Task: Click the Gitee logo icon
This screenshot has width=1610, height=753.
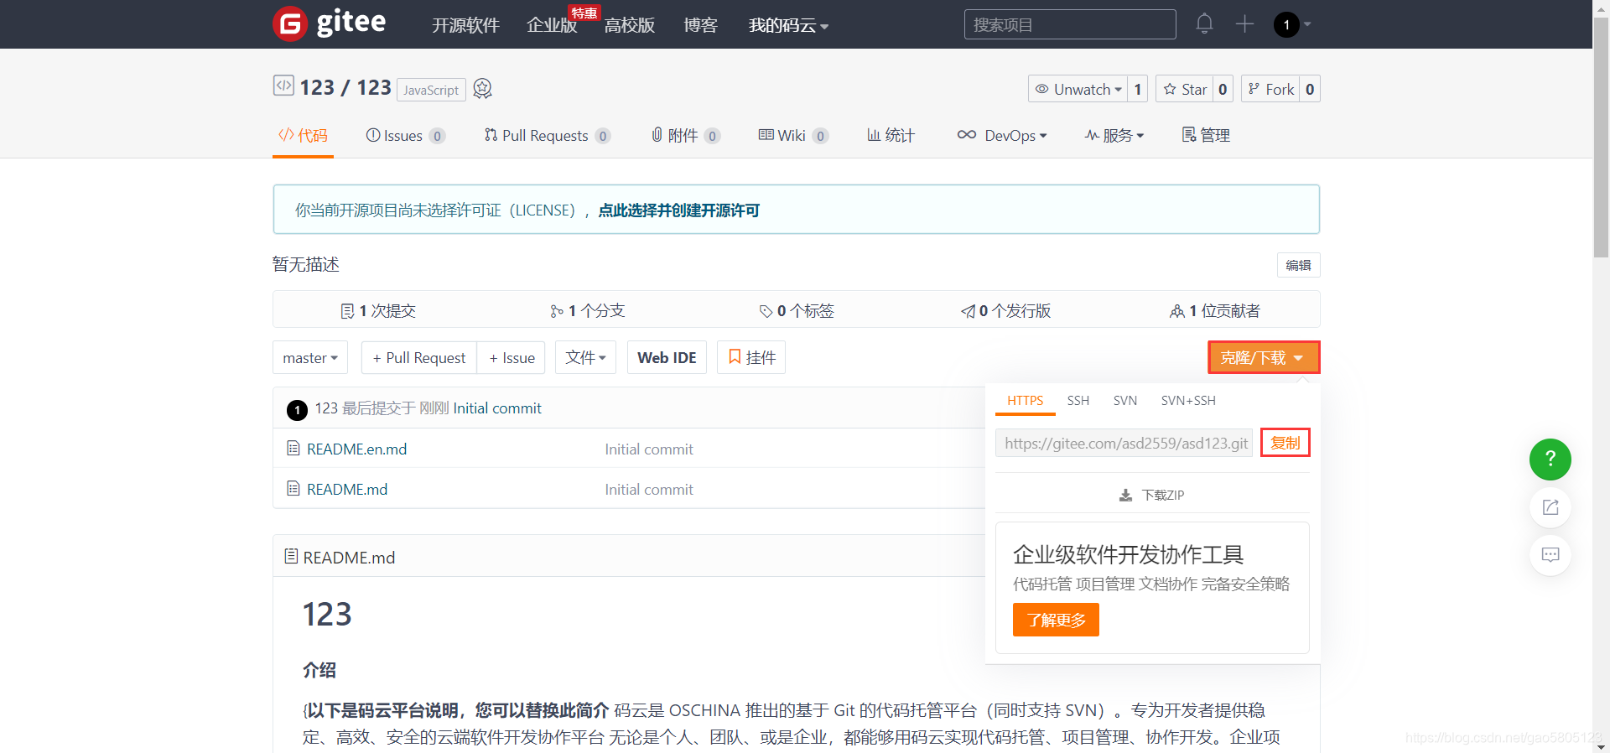Action: tap(290, 24)
